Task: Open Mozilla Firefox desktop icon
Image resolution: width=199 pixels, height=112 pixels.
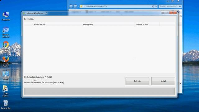Action: pyautogui.click(x=6, y=62)
